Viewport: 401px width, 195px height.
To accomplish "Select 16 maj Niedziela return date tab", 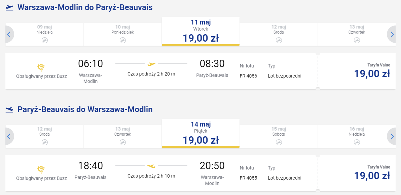I will click(357, 136).
